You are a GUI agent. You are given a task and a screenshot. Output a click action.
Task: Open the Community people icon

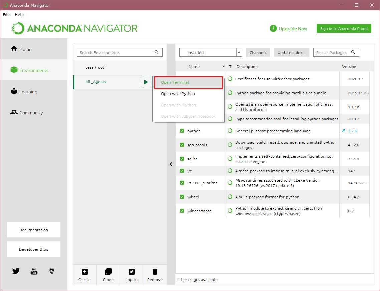pyautogui.click(x=14, y=112)
